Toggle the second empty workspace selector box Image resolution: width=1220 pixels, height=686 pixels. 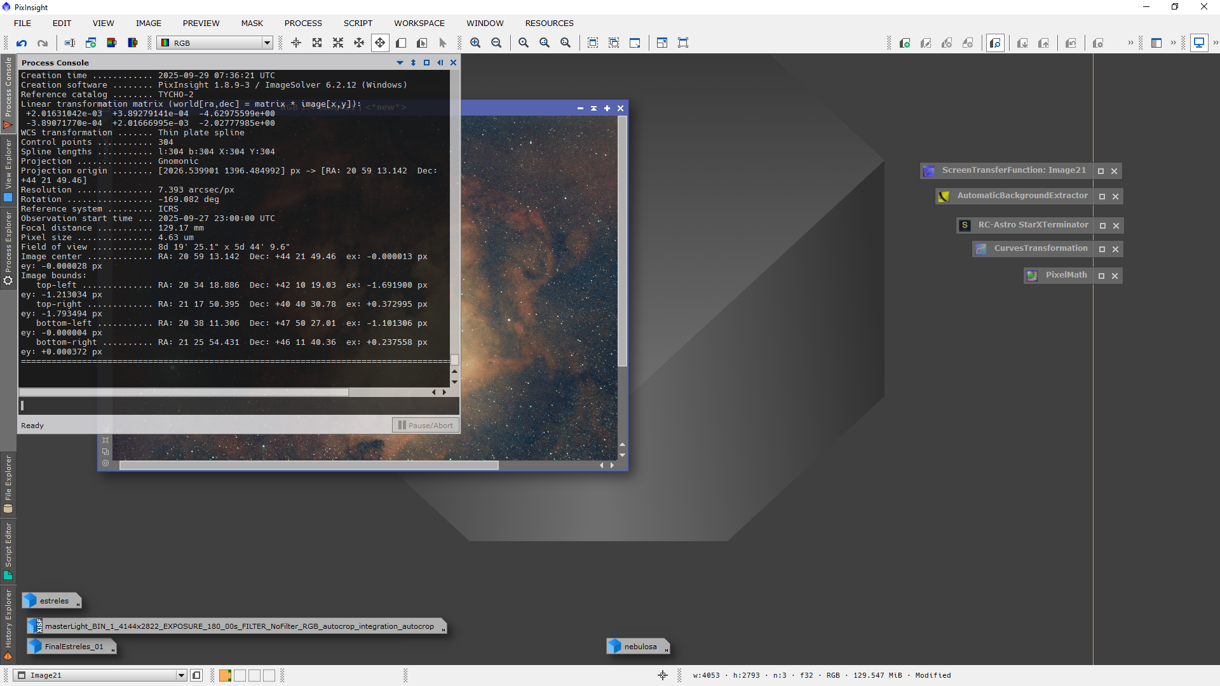[240, 675]
